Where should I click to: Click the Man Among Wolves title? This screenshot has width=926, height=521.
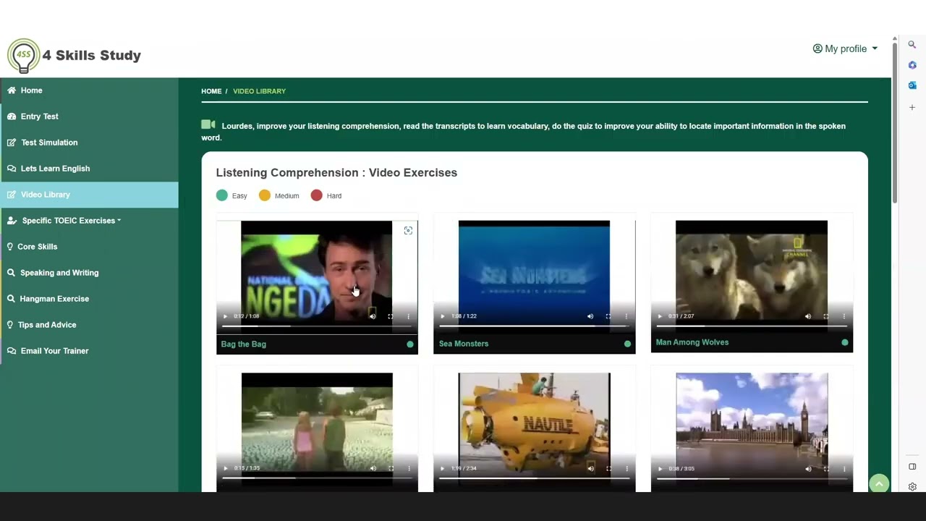[692, 342]
